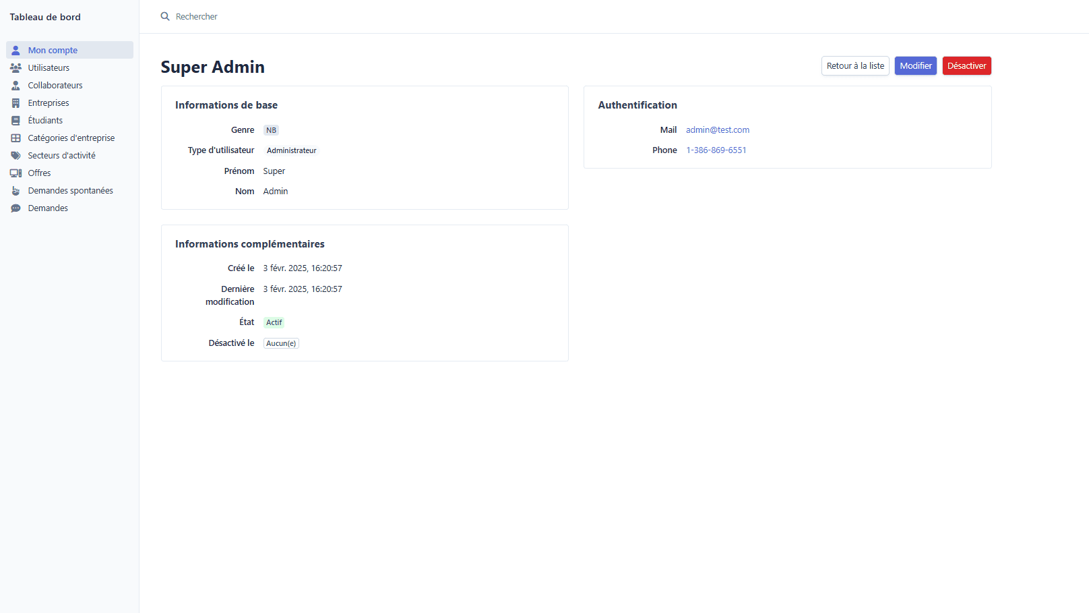The height and width of the screenshot is (613, 1089).
Task: Click the Nom value Admin
Action: (x=275, y=191)
